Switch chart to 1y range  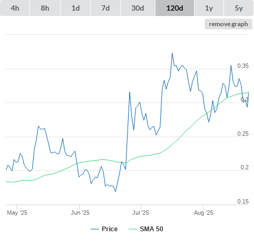click(x=209, y=8)
